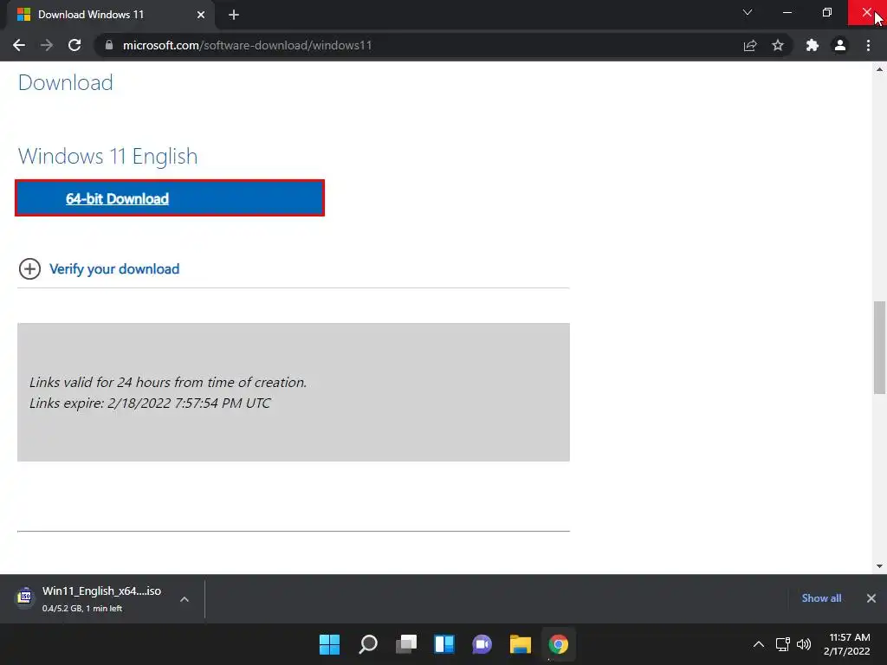Click the scrollbar up arrow
This screenshot has width=887, height=665.
point(879,69)
